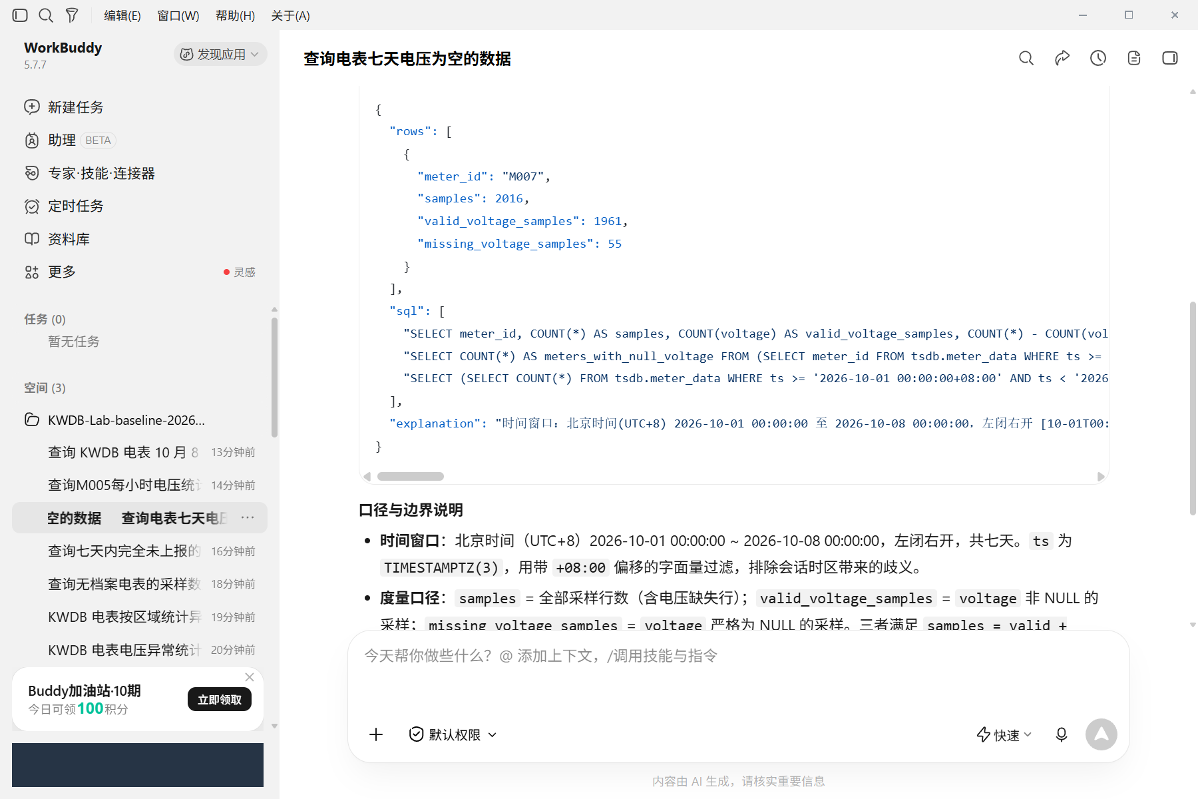Open conversation KWDB 电表按区域统计
This screenshot has height=799, width=1198.
point(140,617)
